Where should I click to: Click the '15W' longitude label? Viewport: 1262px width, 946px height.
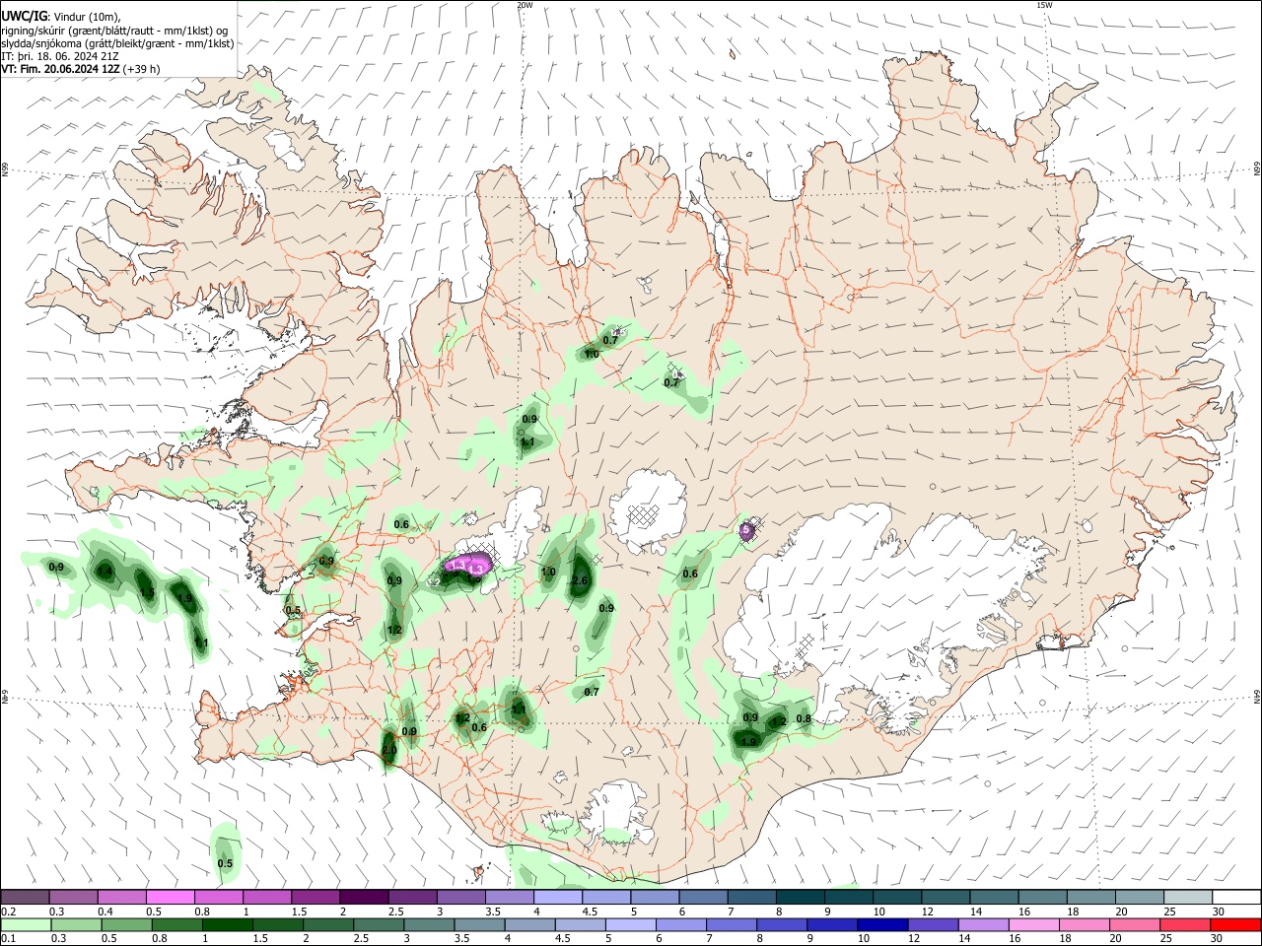[x=1044, y=5]
